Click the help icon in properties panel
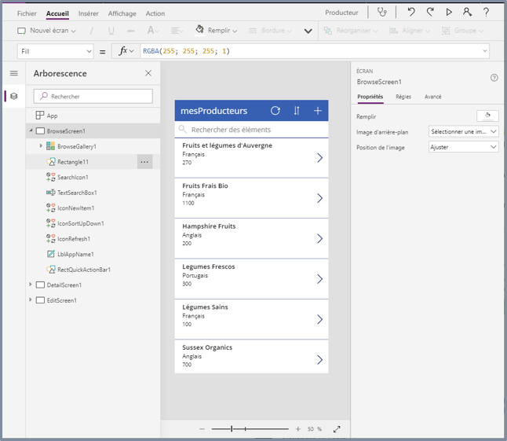The width and height of the screenshot is (507, 441). (494, 78)
